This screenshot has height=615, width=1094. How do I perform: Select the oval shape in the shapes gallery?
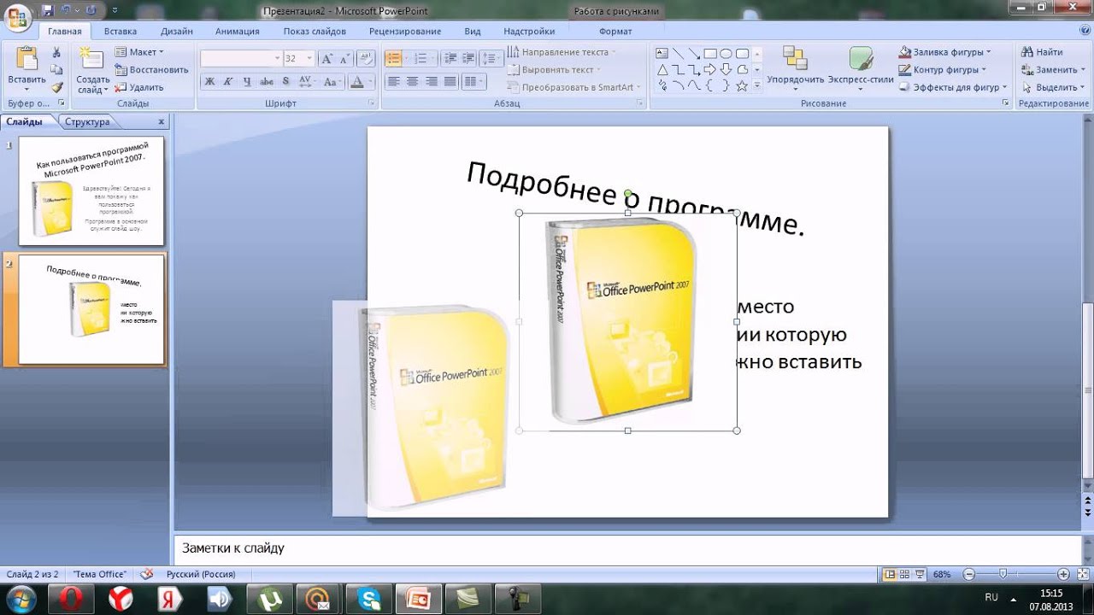click(726, 53)
